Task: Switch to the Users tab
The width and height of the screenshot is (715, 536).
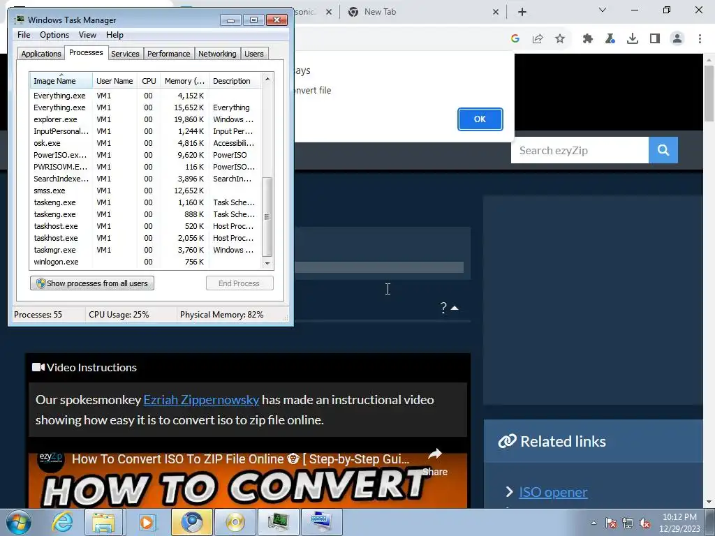Action: tap(253, 54)
